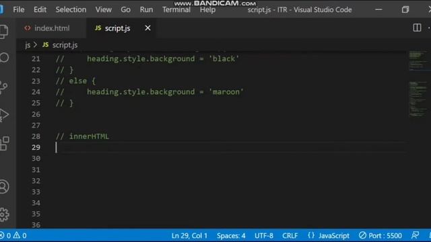Viewport: 431px width, 242px height.
Task: Open the Manage gear settings icon
Action: (x=4, y=214)
